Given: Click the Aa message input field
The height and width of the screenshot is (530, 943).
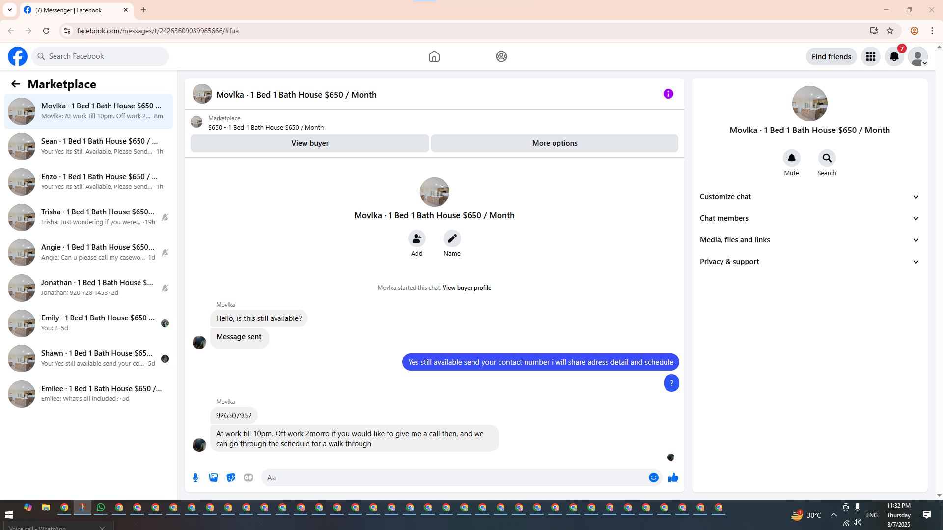Looking at the screenshot, I should tap(452, 477).
